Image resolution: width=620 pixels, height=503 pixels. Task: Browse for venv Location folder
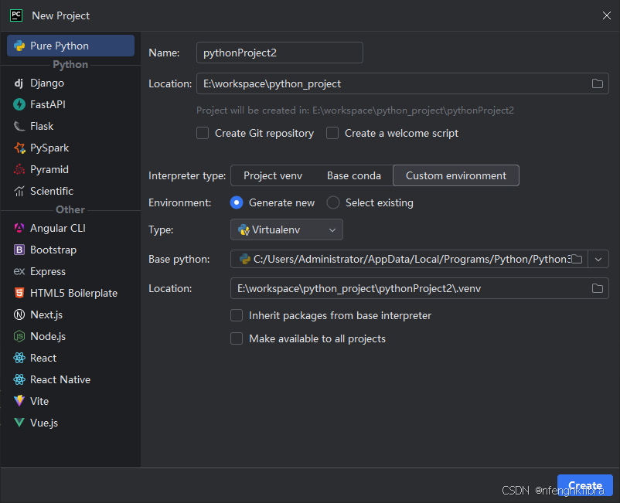coord(597,288)
